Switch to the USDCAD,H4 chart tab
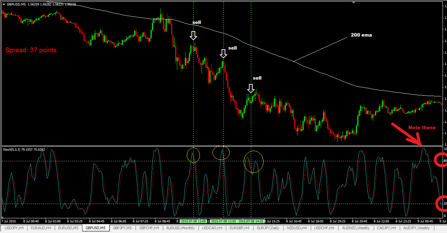 [x=212, y=228]
